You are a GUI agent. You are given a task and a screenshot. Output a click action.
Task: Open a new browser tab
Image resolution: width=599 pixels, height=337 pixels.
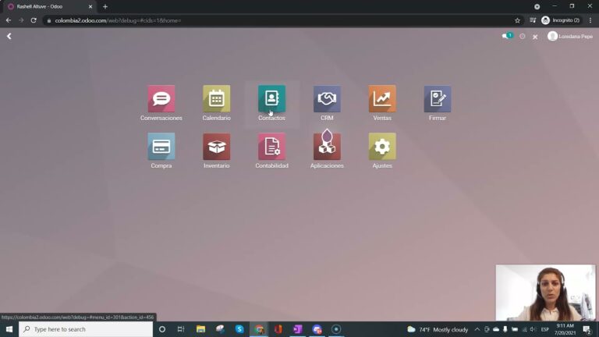tap(105, 6)
